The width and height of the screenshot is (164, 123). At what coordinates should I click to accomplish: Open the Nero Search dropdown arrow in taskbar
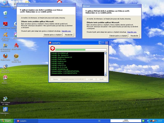click(145, 121)
